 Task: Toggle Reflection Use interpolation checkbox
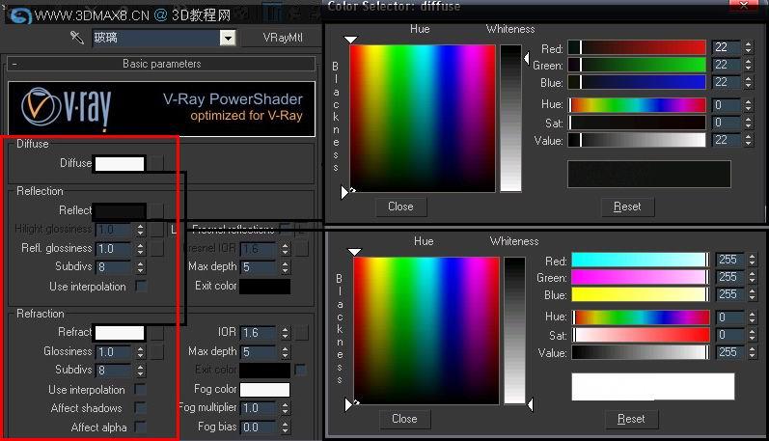click(x=141, y=286)
